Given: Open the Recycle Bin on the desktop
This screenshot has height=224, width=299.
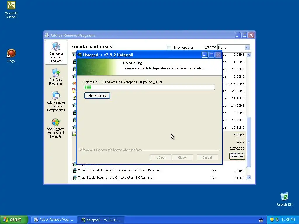Looking at the screenshot, I should tap(284, 199).
